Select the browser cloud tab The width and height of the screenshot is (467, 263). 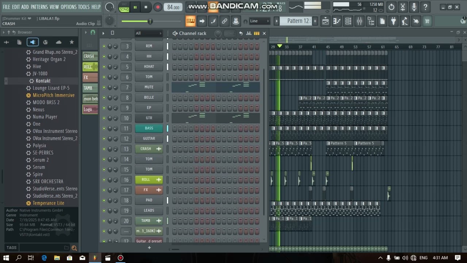(58, 42)
